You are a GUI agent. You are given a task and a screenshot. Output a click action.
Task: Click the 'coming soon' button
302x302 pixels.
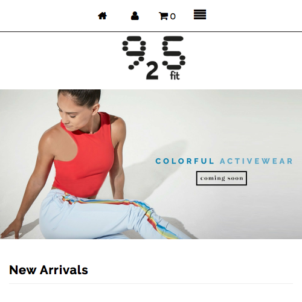222,178
